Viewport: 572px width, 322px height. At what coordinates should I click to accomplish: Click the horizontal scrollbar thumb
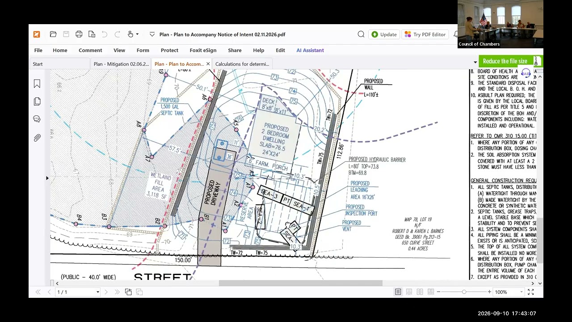(301, 283)
